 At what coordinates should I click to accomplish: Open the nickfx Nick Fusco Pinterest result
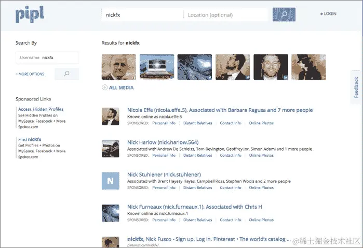coord(209,239)
